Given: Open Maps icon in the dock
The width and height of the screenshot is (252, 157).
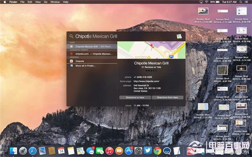Looking at the screenshot, I should [81, 151].
